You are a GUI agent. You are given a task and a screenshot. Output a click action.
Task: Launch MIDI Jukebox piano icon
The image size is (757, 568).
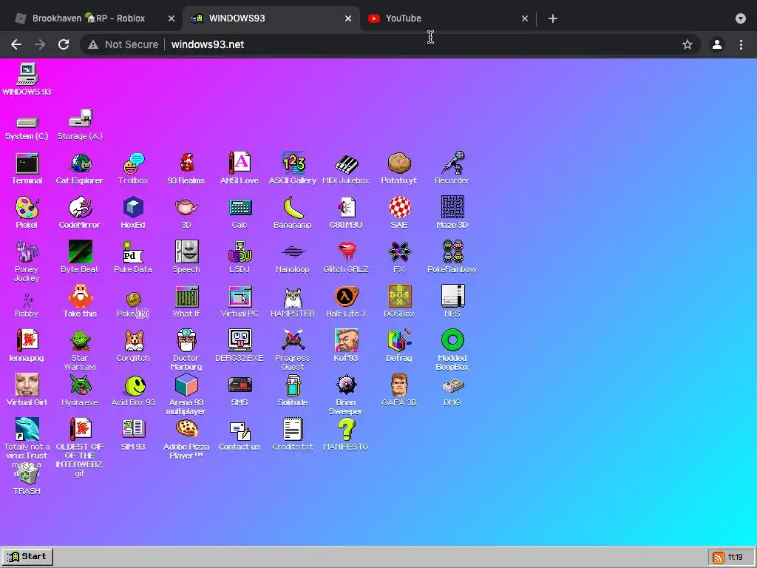(346, 169)
